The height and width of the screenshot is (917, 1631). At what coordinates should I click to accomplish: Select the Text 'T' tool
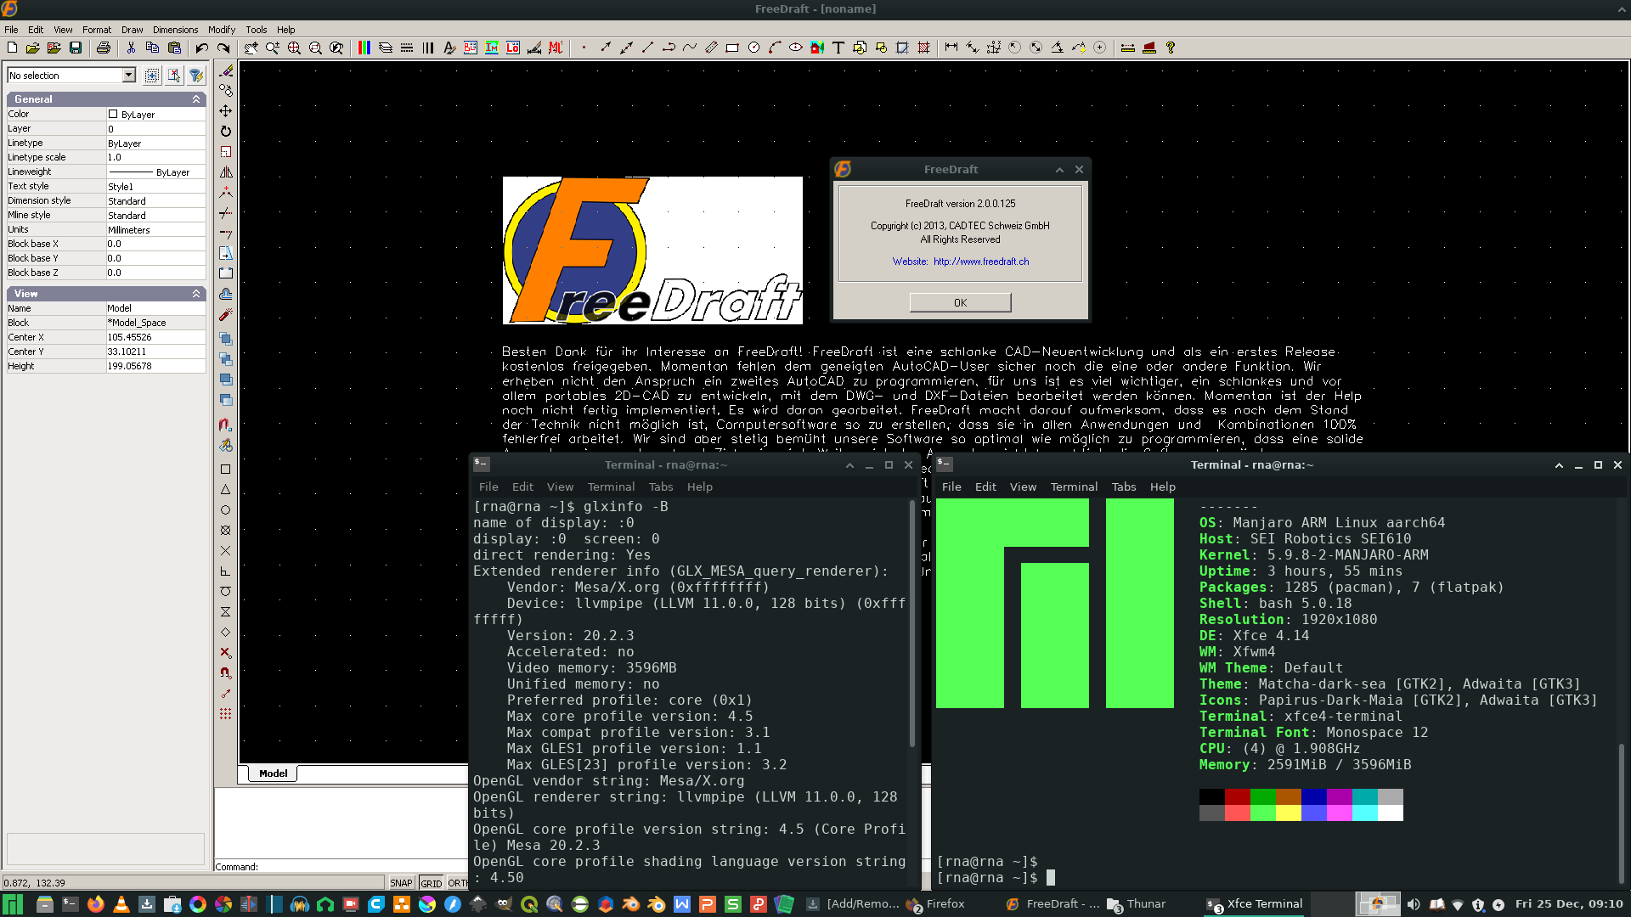(x=838, y=48)
